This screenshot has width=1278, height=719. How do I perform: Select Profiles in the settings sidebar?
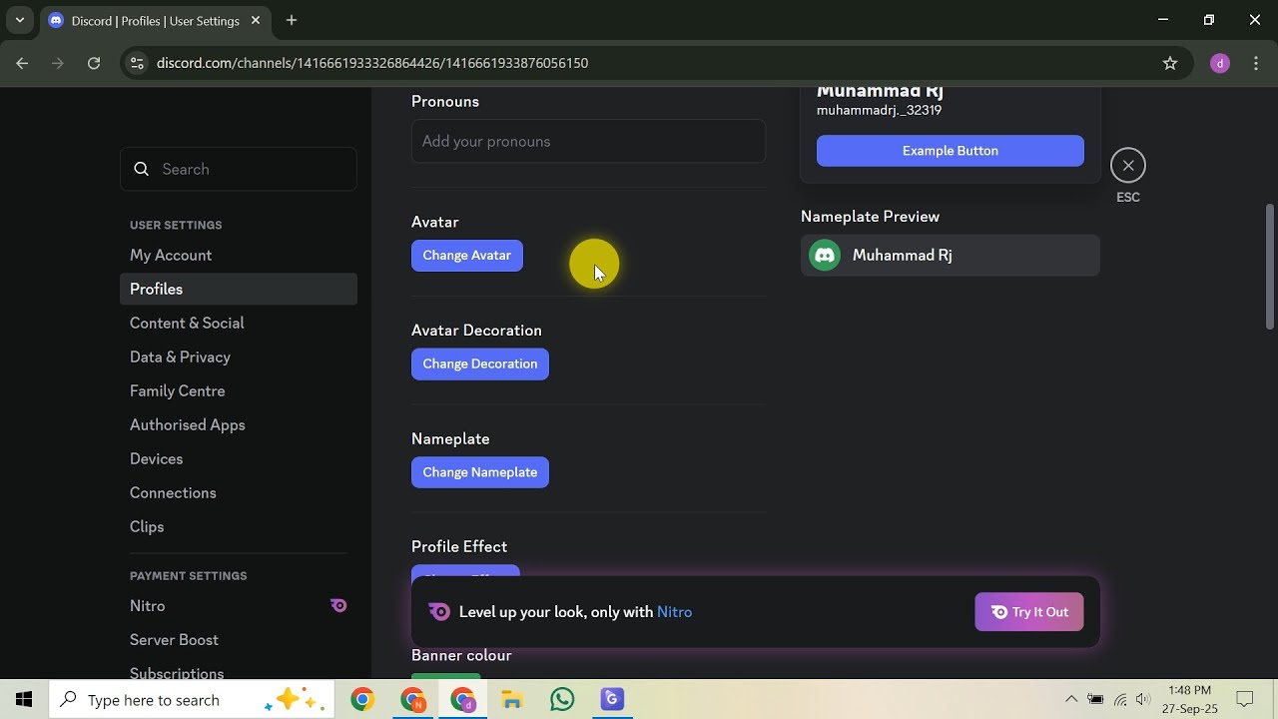coord(238,290)
